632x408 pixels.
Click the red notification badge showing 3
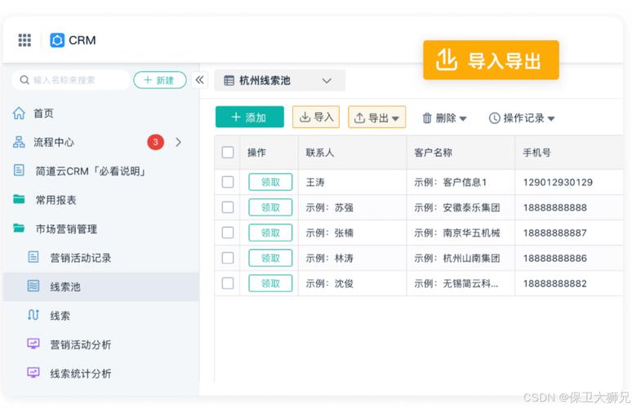(x=156, y=142)
